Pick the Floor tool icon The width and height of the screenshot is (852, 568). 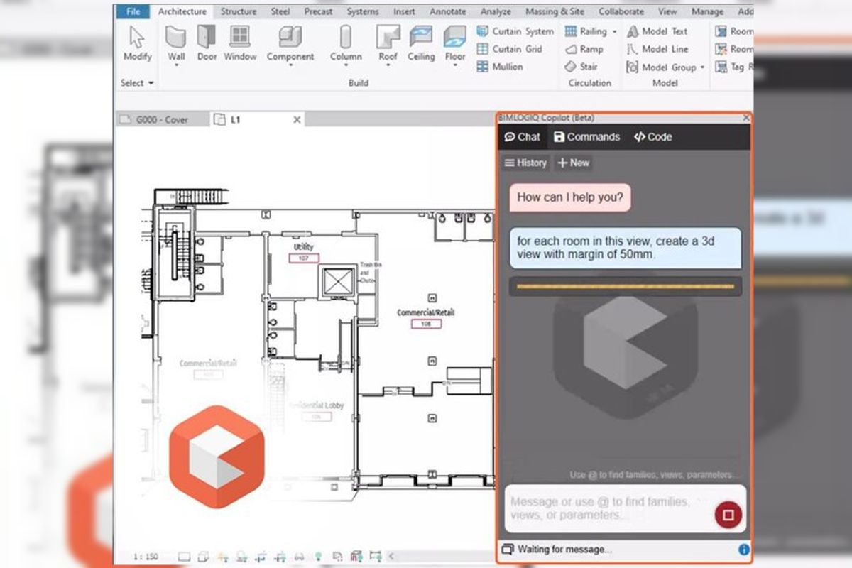click(x=455, y=38)
